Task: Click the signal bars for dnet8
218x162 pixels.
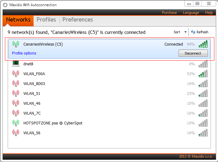Action: click(x=203, y=64)
